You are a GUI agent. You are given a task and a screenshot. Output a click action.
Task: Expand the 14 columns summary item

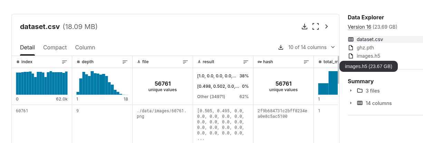351,103
